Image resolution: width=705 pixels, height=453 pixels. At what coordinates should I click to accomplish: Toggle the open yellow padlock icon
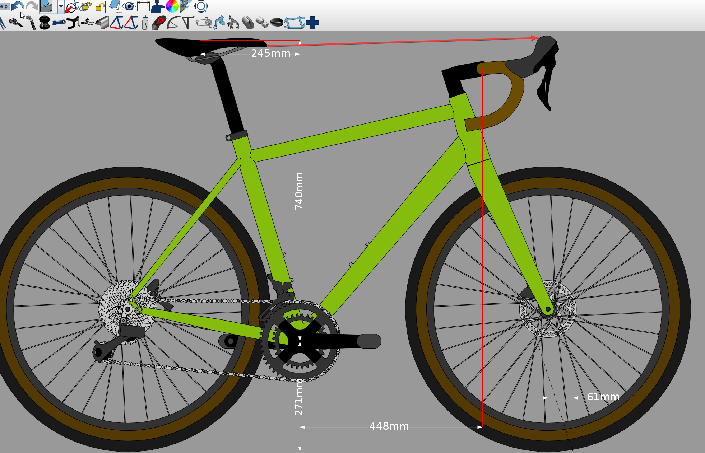[x=100, y=6]
